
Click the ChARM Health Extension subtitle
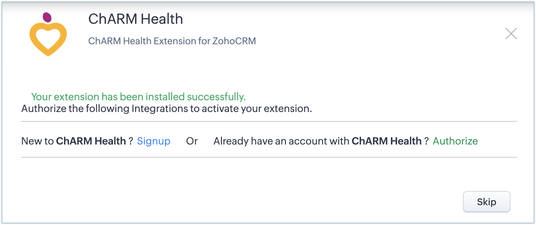(172, 41)
